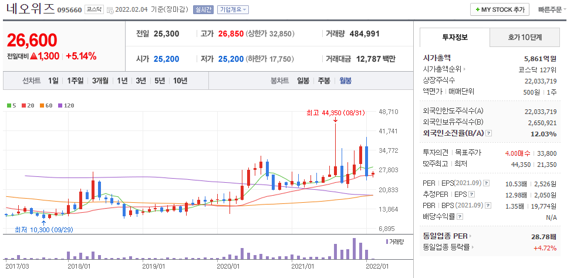Switch to the 투자정보 tab
The image size is (567, 278).
point(455,37)
